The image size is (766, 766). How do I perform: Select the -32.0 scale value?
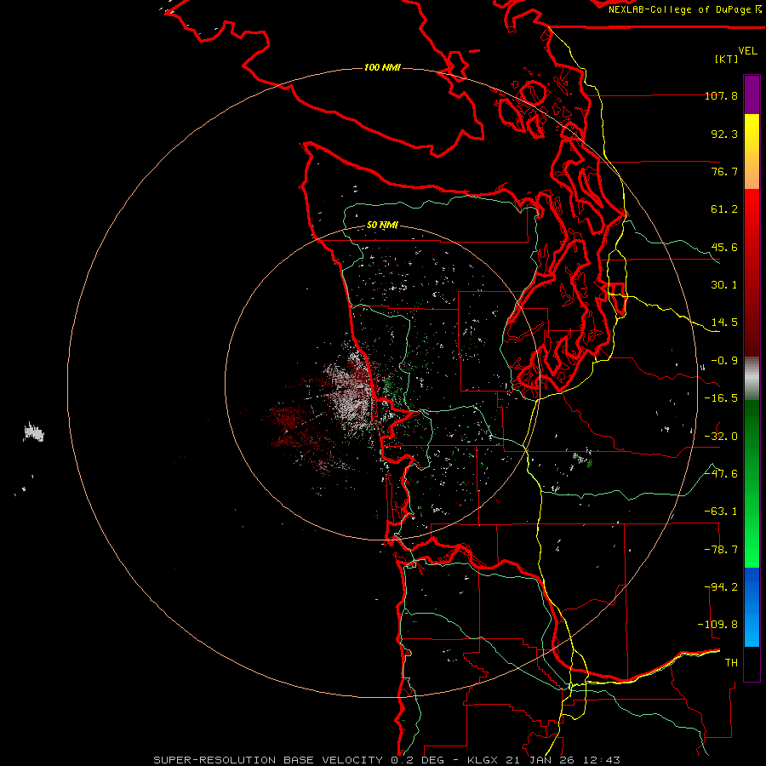point(722,437)
